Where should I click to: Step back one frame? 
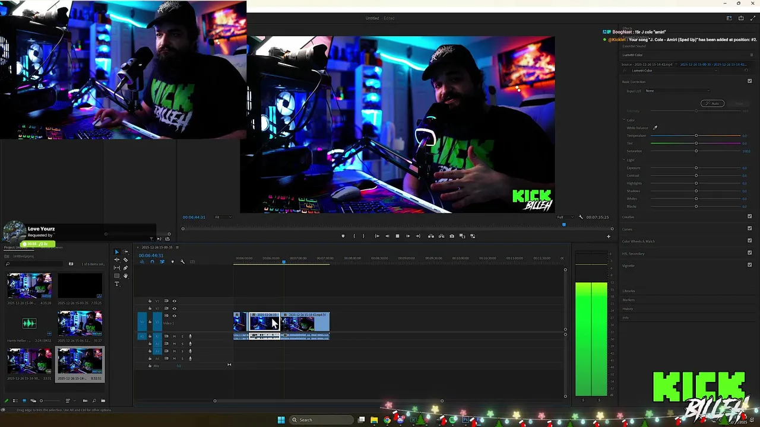387,236
